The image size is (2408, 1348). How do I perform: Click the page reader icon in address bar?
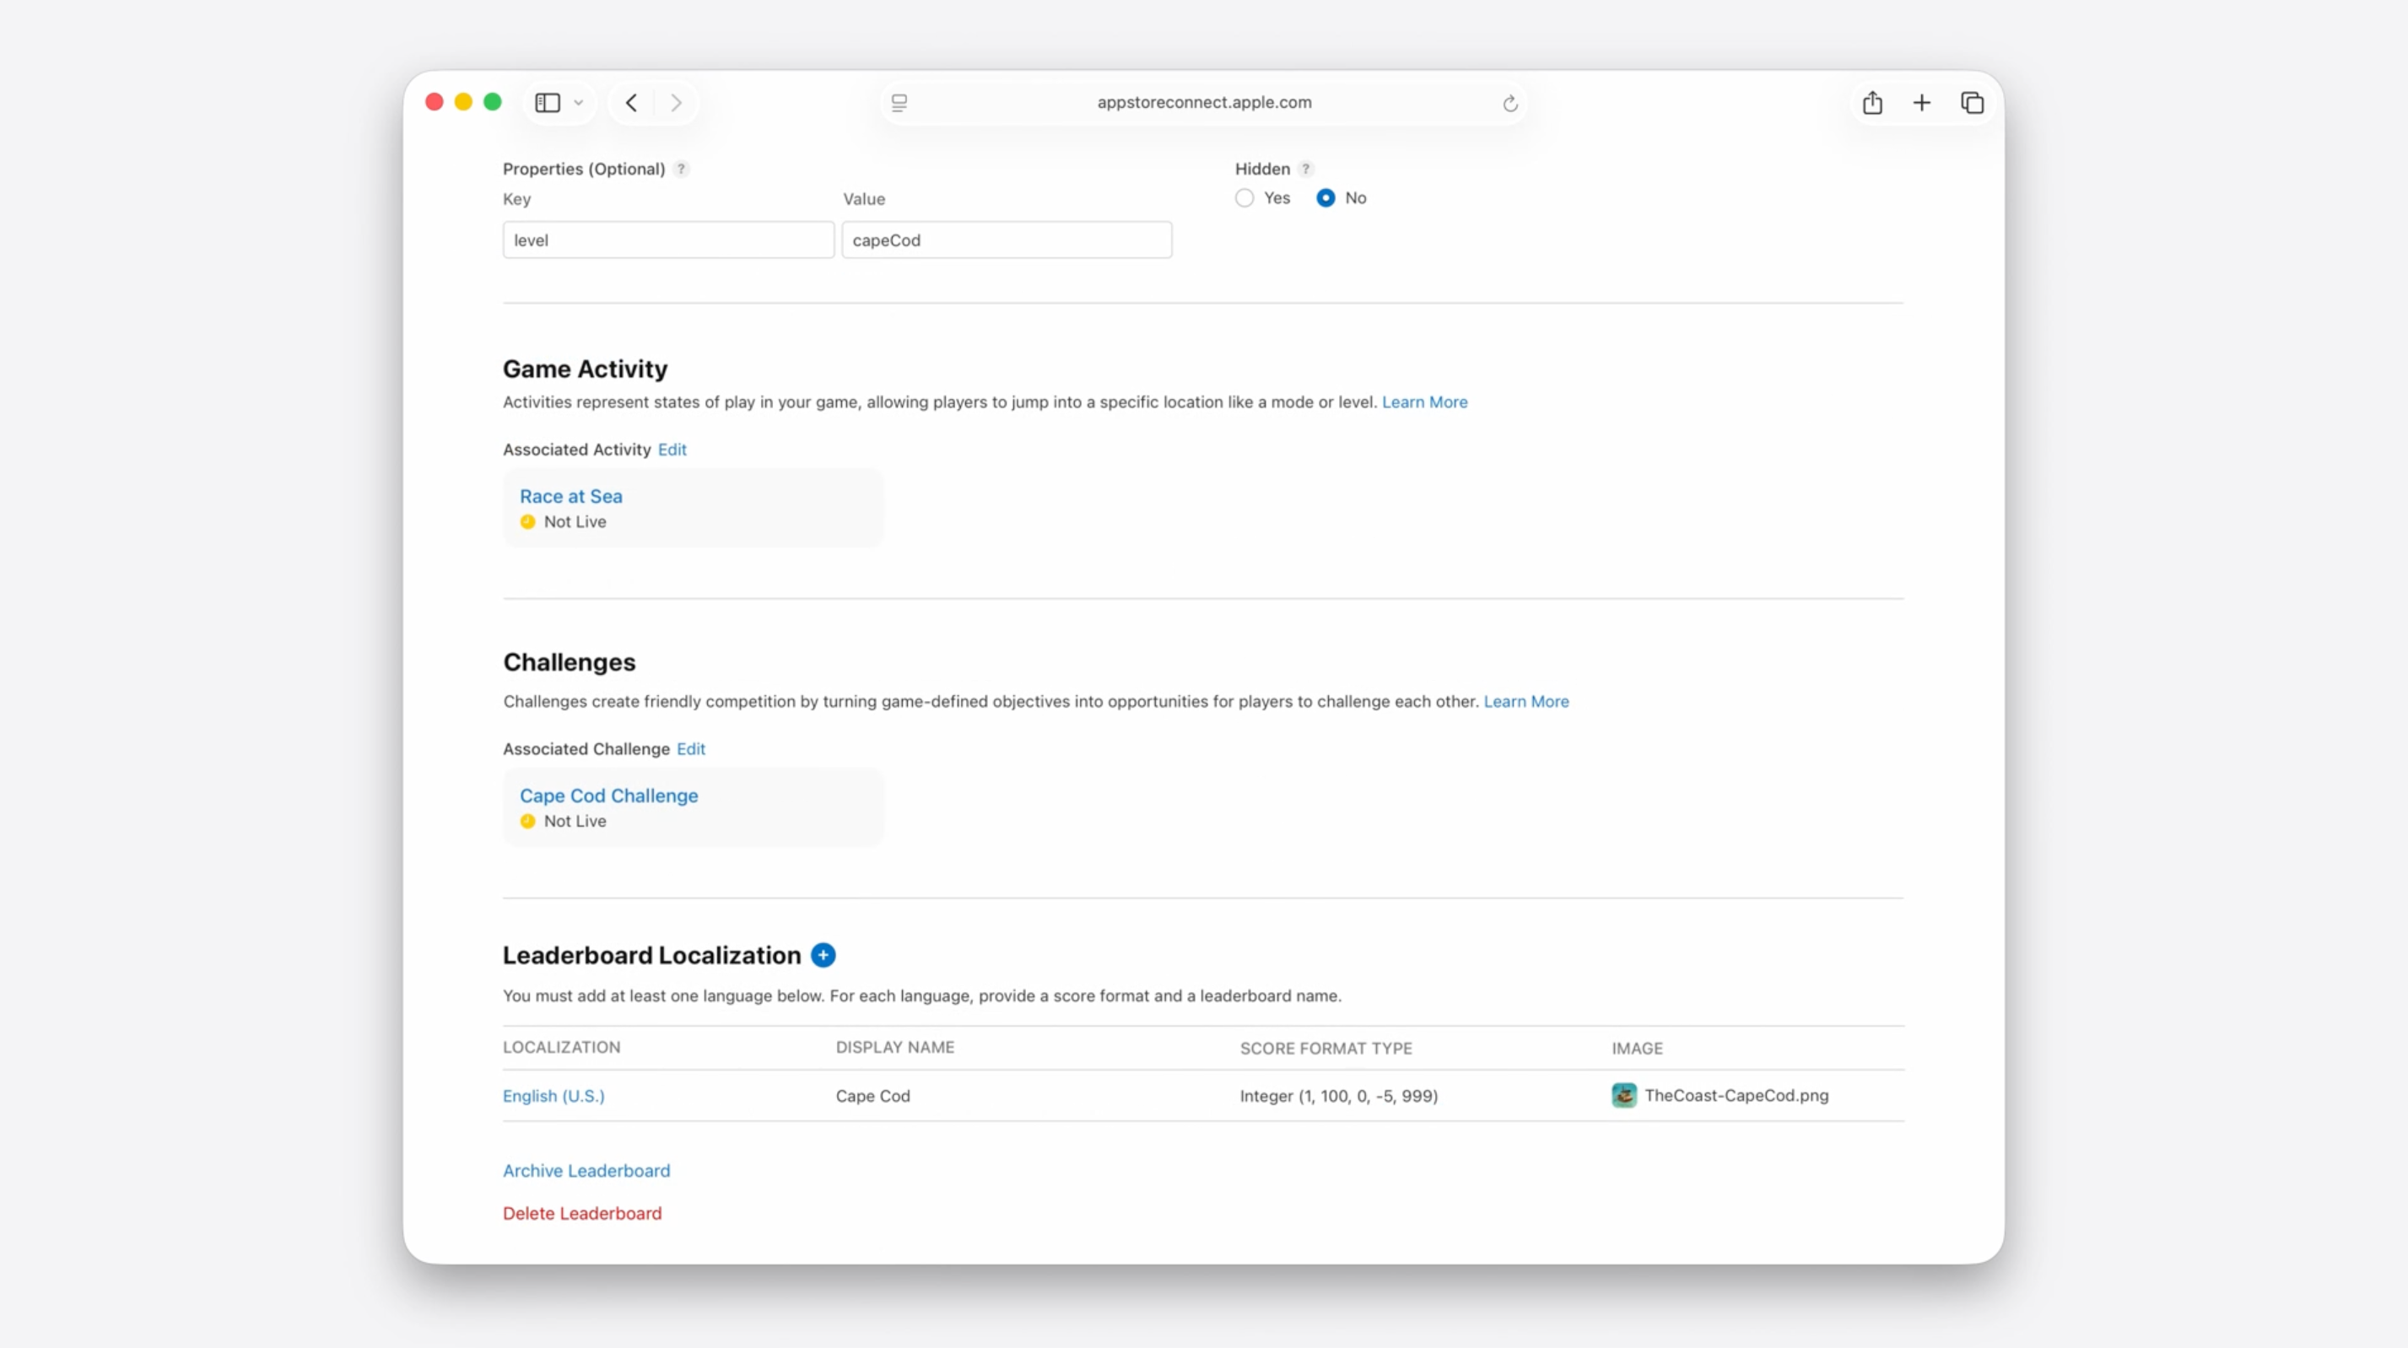(899, 103)
